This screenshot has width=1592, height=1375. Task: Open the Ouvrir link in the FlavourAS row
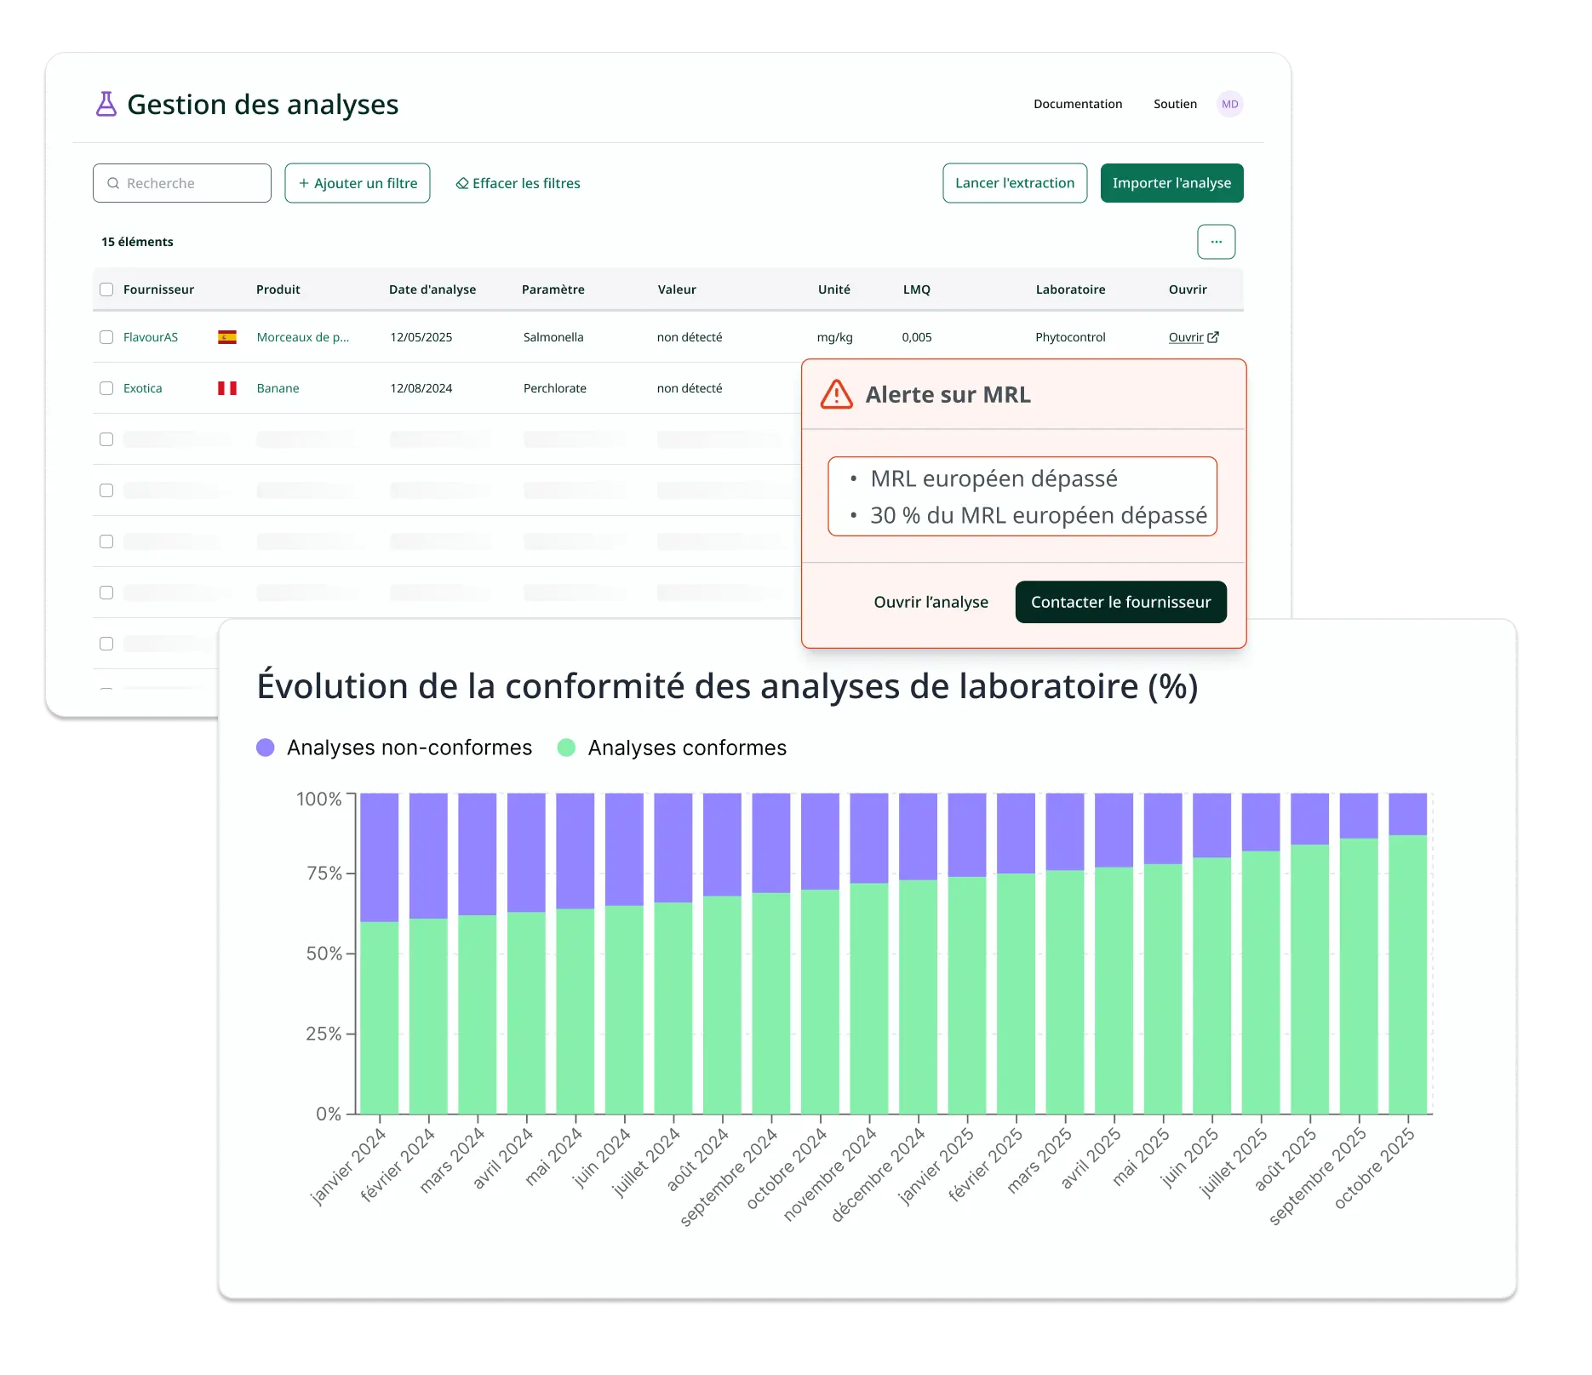[x=1186, y=337]
